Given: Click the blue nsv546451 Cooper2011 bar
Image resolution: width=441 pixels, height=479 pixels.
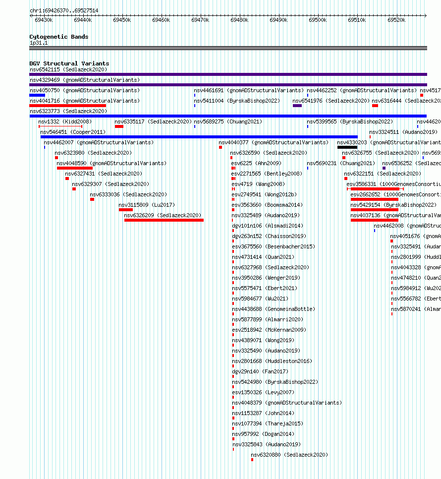Looking at the screenshot, I should tap(199, 137).
